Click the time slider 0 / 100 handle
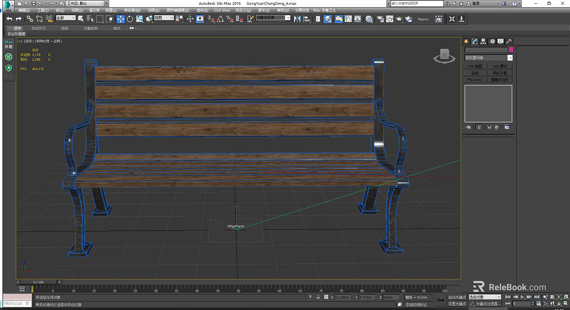The width and height of the screenshot is (570, 310). [38, 282]
